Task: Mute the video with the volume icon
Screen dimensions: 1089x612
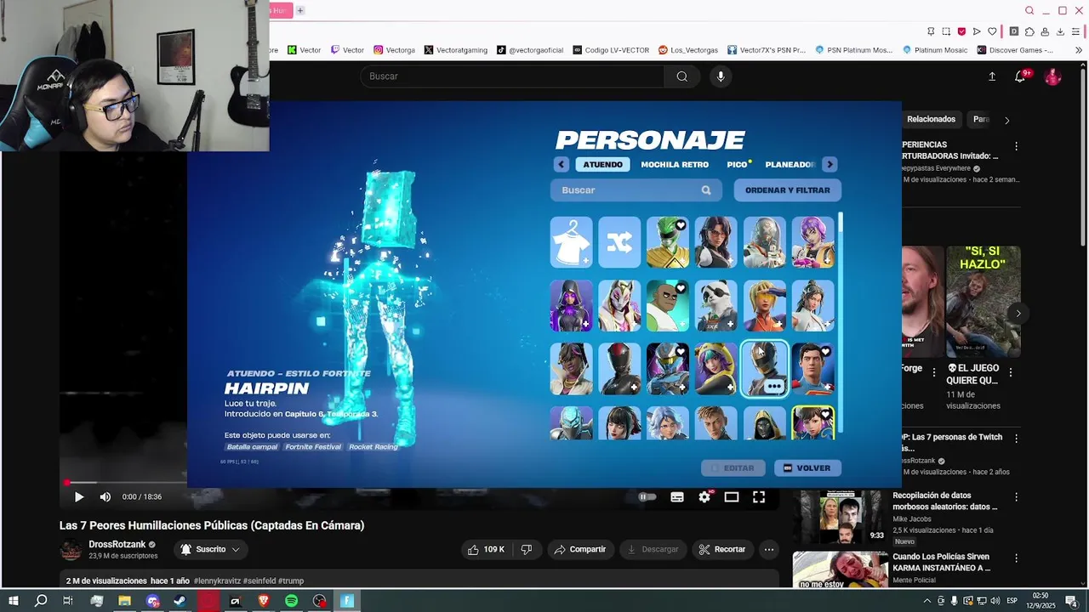Action: (105, 497)
